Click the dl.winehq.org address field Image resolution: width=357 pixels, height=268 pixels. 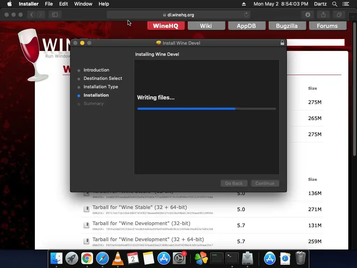click(178, 15)
